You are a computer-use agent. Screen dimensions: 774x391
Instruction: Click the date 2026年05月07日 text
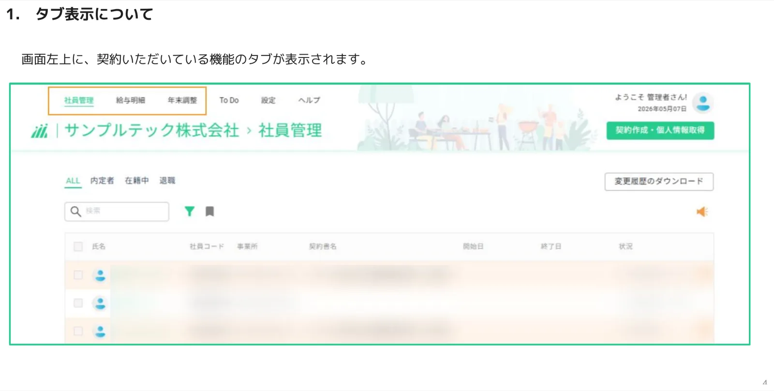click(x=662, y=109)
